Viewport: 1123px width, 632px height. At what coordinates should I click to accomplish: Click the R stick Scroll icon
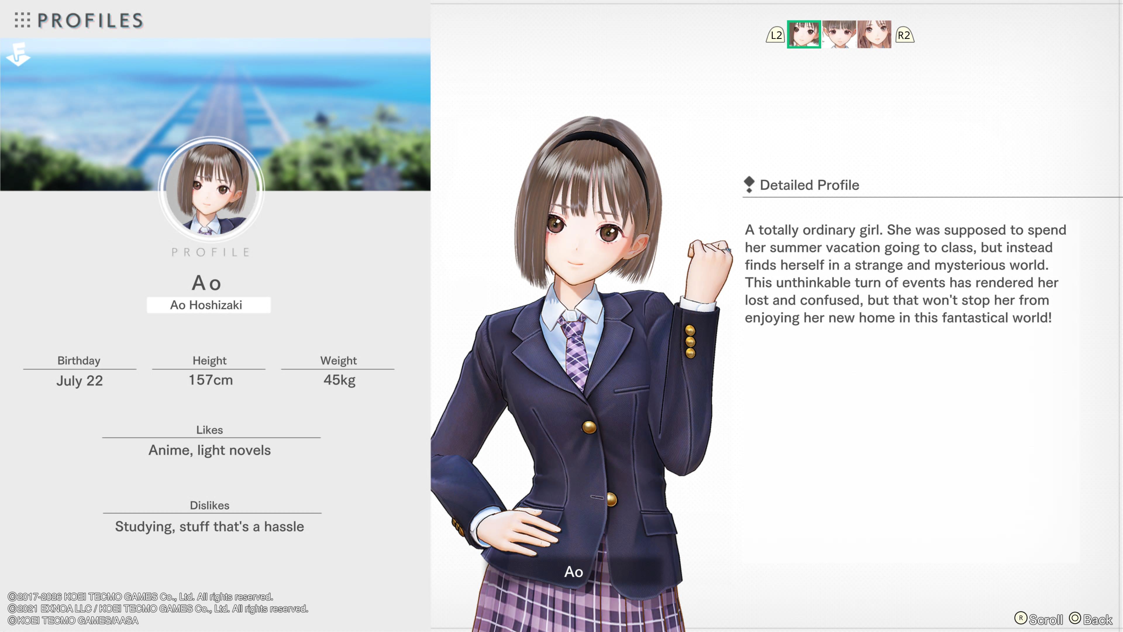click(1021, 618)
